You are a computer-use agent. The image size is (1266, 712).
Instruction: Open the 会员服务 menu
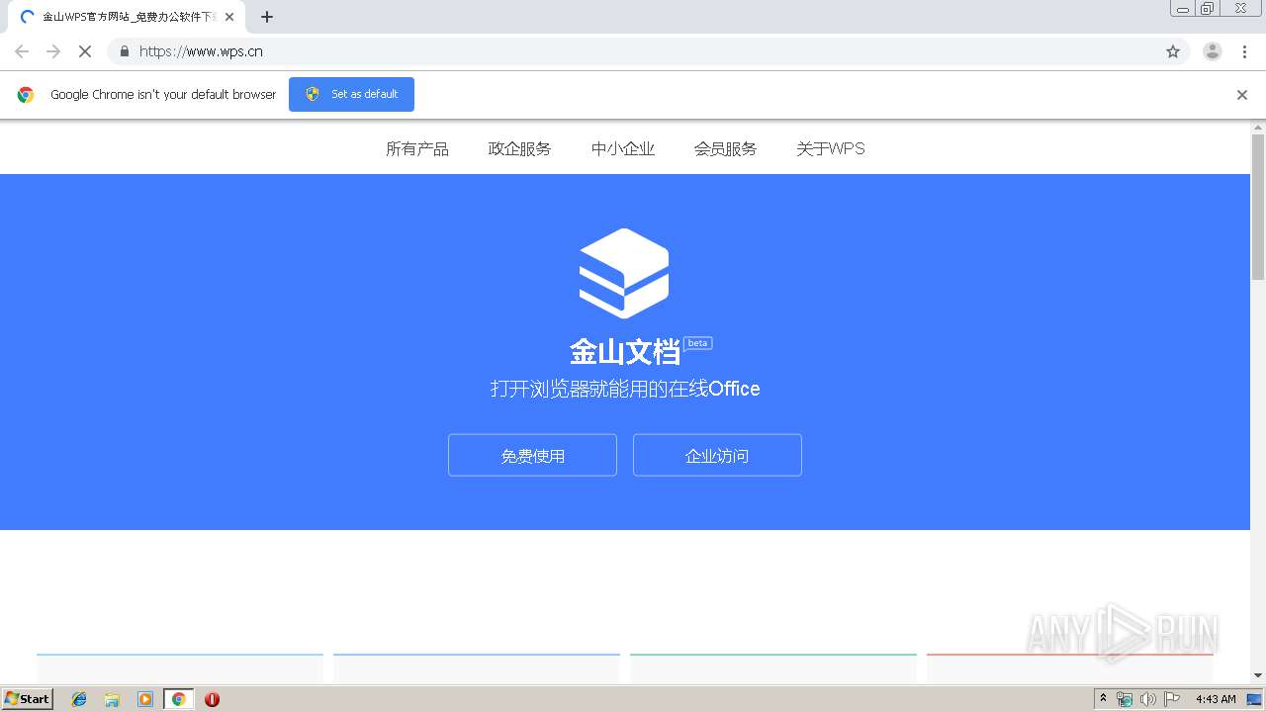tap(725, 148)
